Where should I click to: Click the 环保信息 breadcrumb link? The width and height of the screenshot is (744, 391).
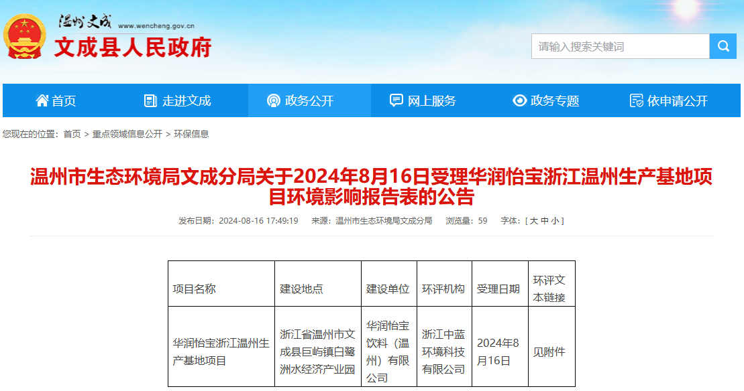[191, 134]
